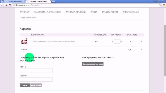Click the page vertical scrollbar thumb
Viewport: 166px width, 93px height.
(165, 51)
